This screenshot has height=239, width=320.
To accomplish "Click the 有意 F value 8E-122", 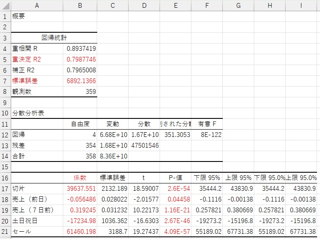I will (x=207, y=135).
